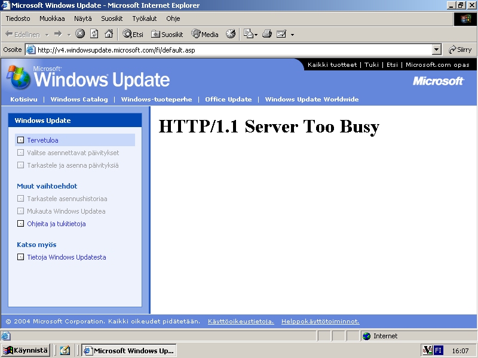Open the Suosikit favorites pane
The width and height of the screenshot is (478, 358).
pos(167,34)
